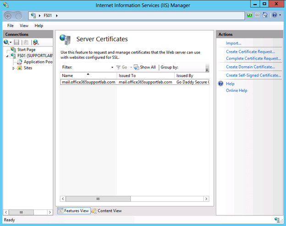Click the Server Certificates feature icon
Viewport: 286px width, 226px height.
tap(65, 40)
